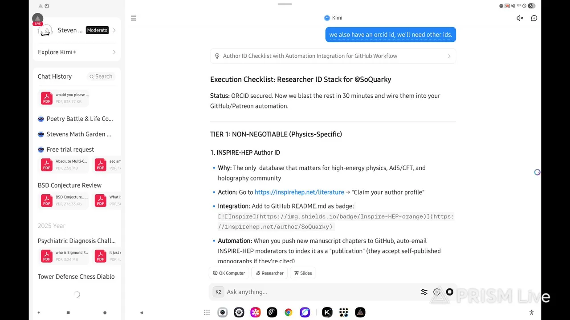The image size is (570, 320).
Task: Open chat settings sliders icon
Action: pos(424,292)
